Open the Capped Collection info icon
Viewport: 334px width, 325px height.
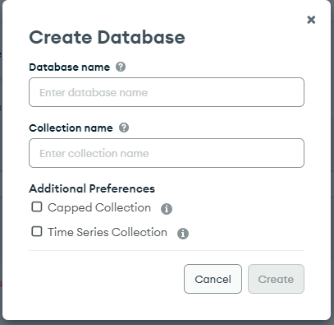[x=167, y=209]
